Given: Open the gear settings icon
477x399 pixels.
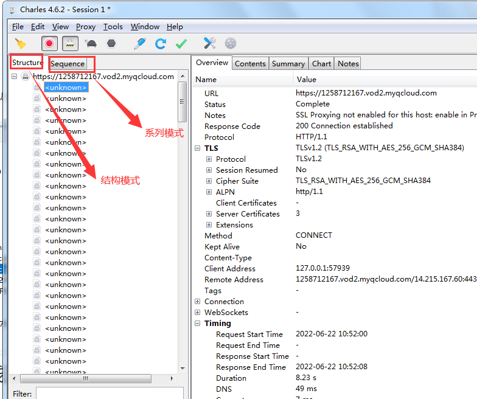Looking at the screenshot, I should point(231,44).
